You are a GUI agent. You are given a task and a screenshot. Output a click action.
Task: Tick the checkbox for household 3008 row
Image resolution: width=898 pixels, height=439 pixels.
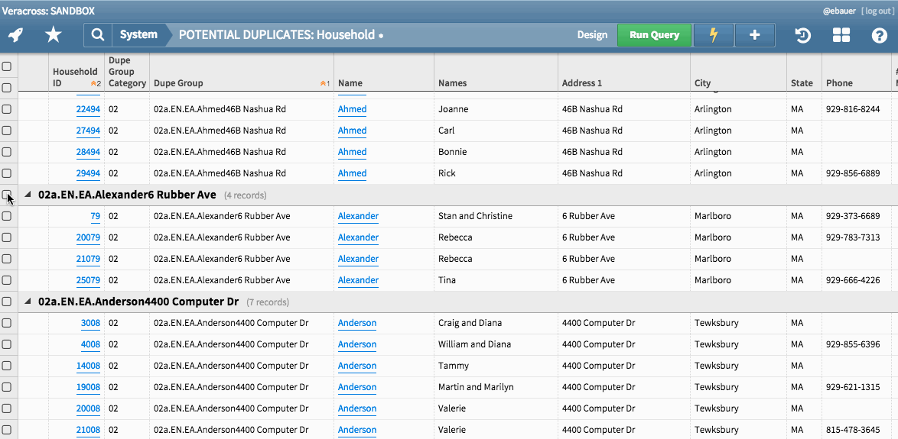[x=7, y=323]
